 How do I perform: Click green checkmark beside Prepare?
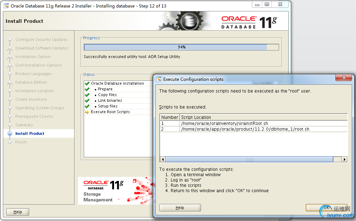click(87, 89)
